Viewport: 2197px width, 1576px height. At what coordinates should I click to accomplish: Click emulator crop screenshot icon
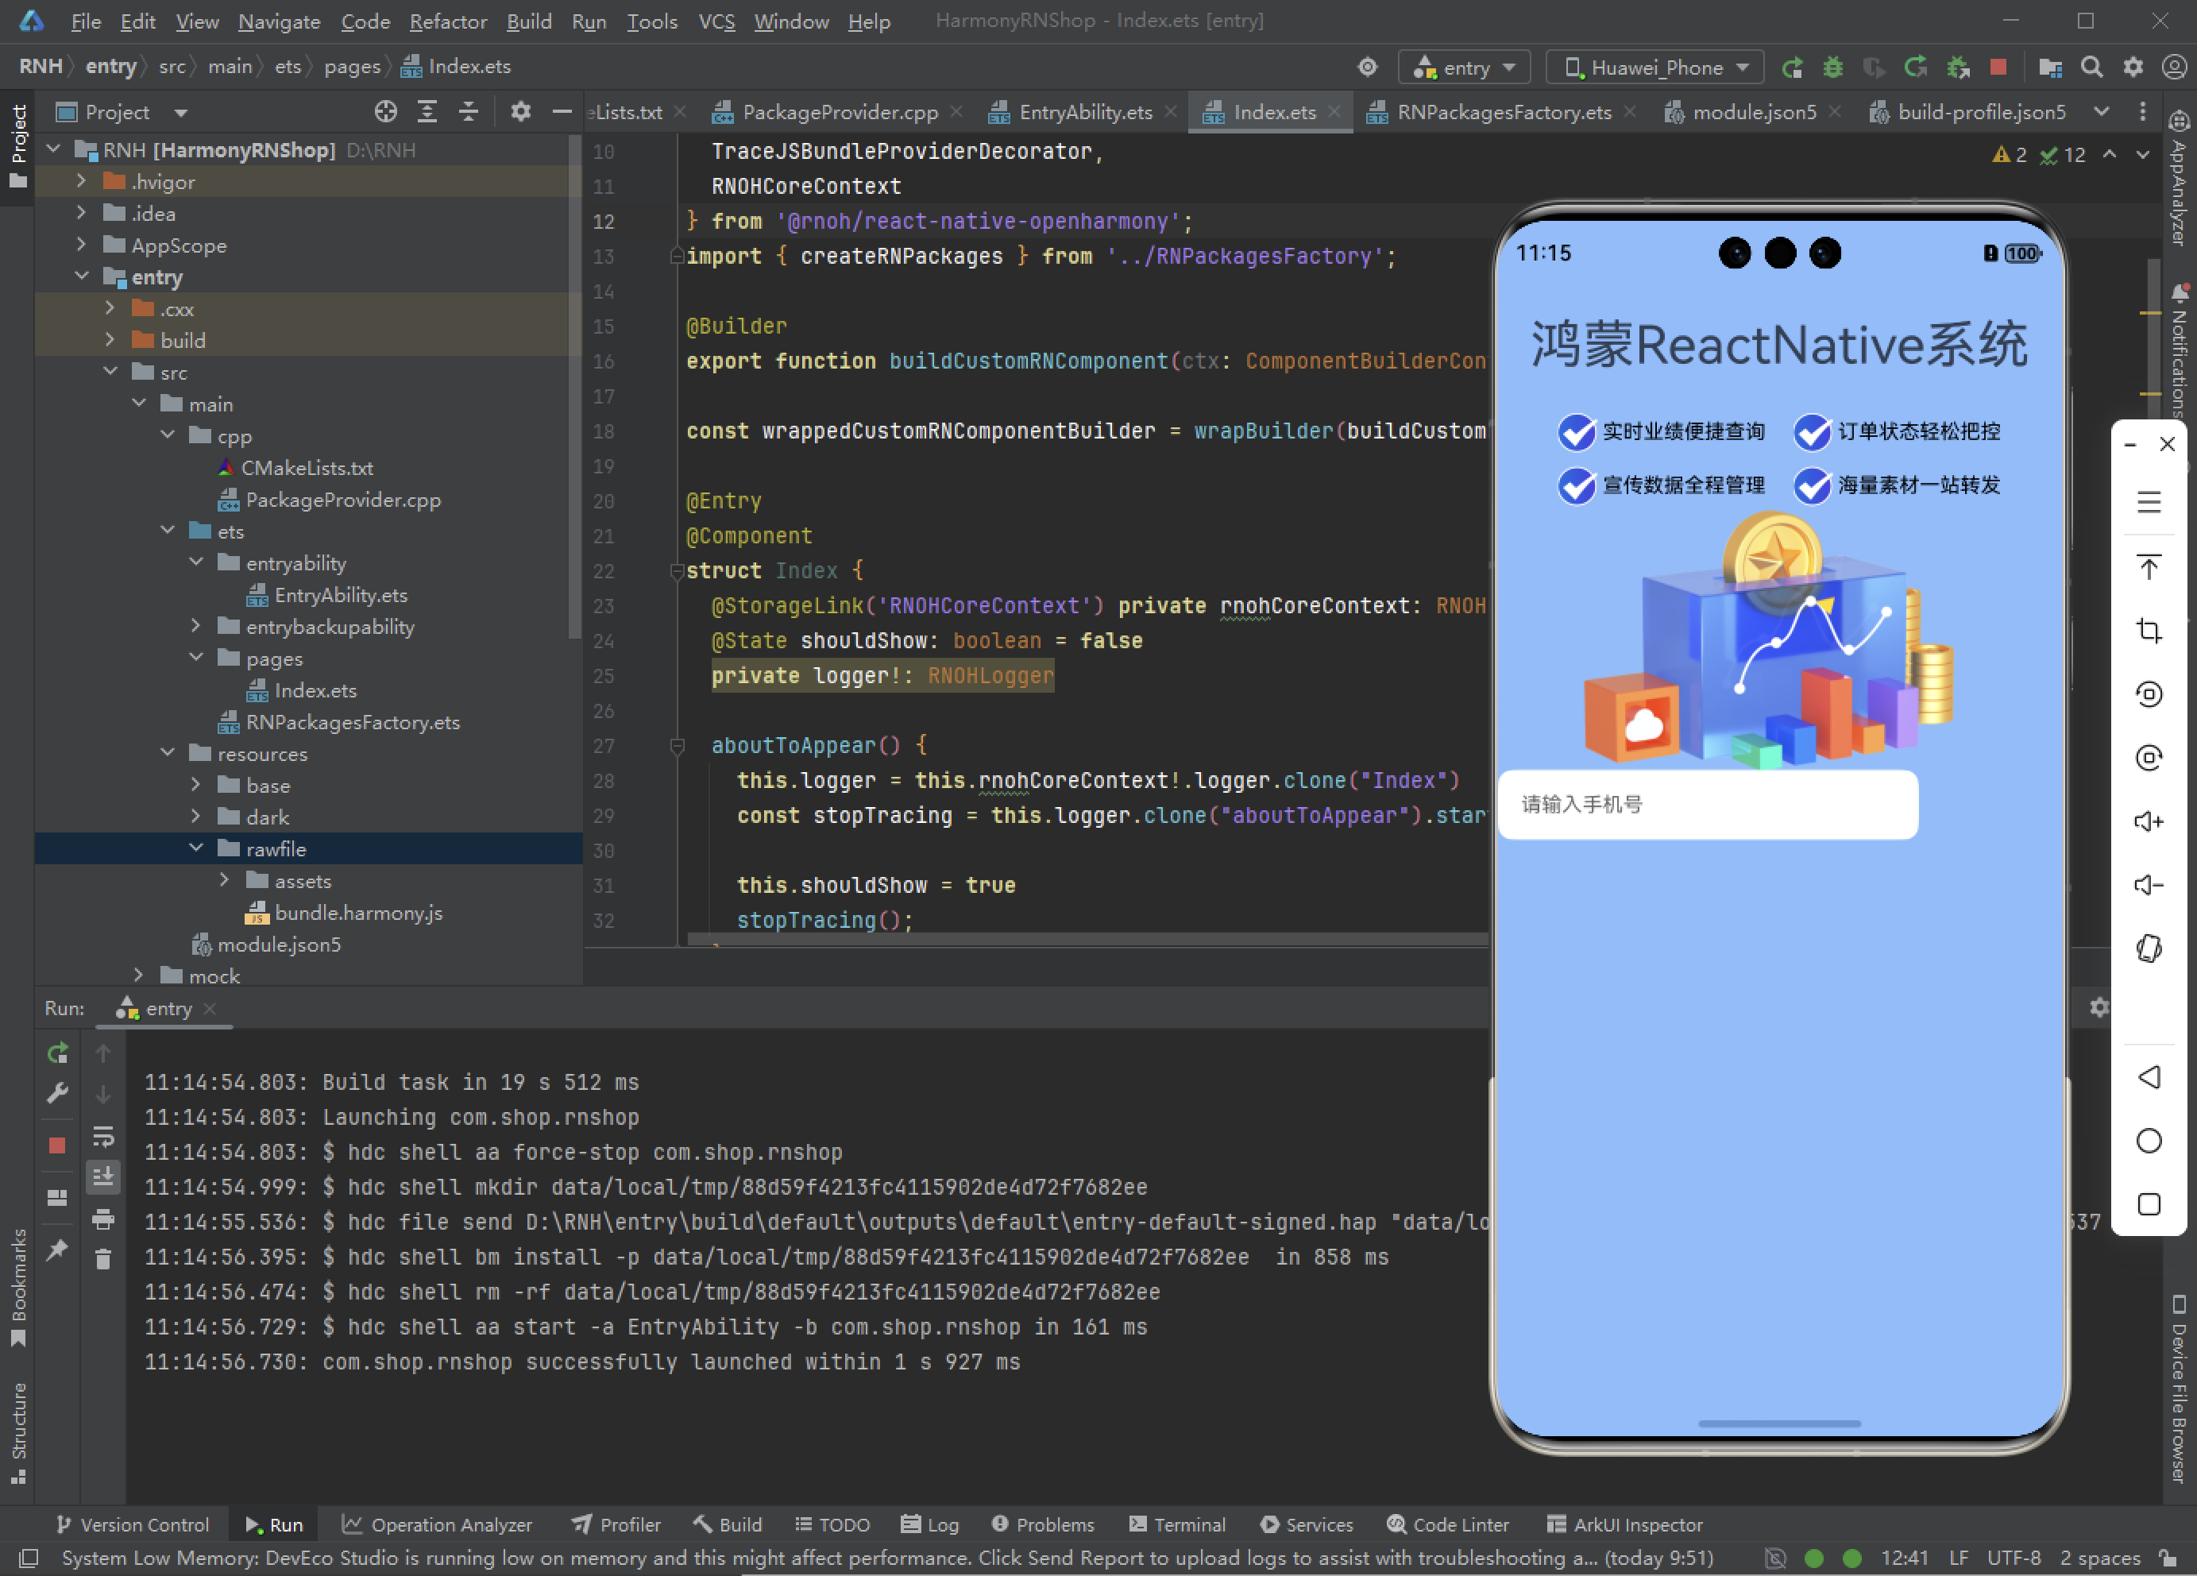click(2149, 631)
